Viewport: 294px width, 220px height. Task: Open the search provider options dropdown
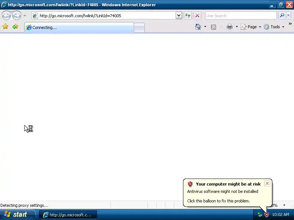(288, 15)
